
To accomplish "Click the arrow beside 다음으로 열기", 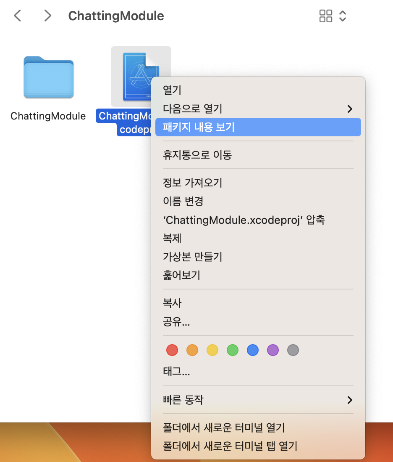I will (x=349, y=109).
